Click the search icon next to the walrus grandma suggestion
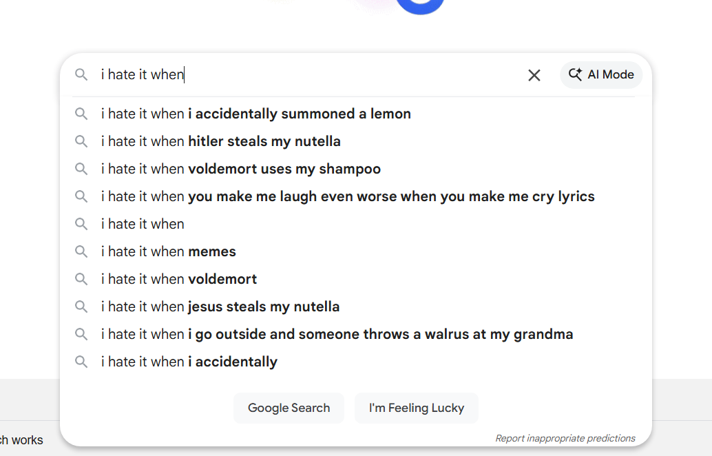The height and width of the screenshot is (456, 712). click(x=81, y=334)
